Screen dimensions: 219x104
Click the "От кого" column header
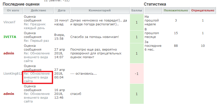click(13, 10)
